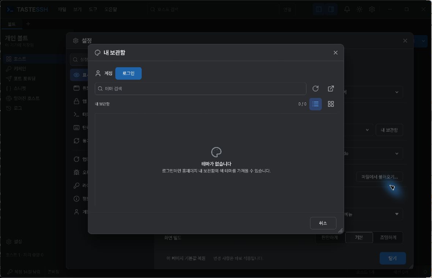
Task: Click the 설정 dialog search box
Action: point(79,60)
